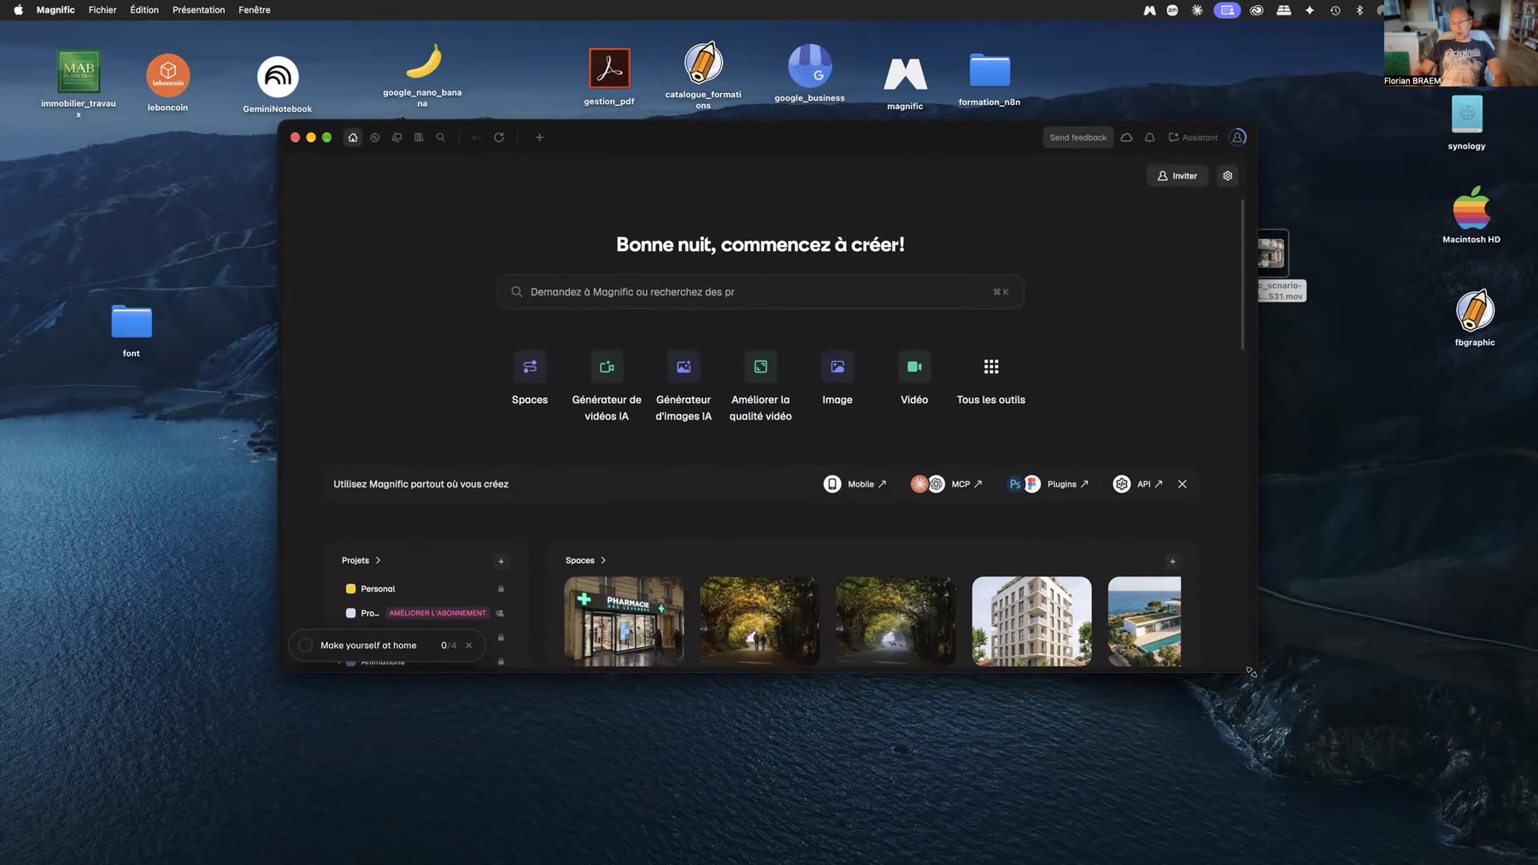This screenshot has height=865, width=1538.
Task: Click Send feedback button
Action: 1078,137
